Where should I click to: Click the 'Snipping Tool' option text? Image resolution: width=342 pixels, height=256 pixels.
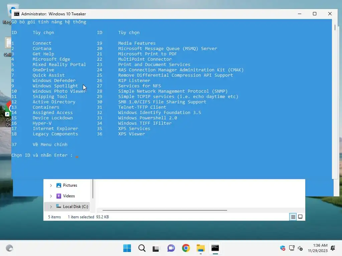tap(50, 96)
